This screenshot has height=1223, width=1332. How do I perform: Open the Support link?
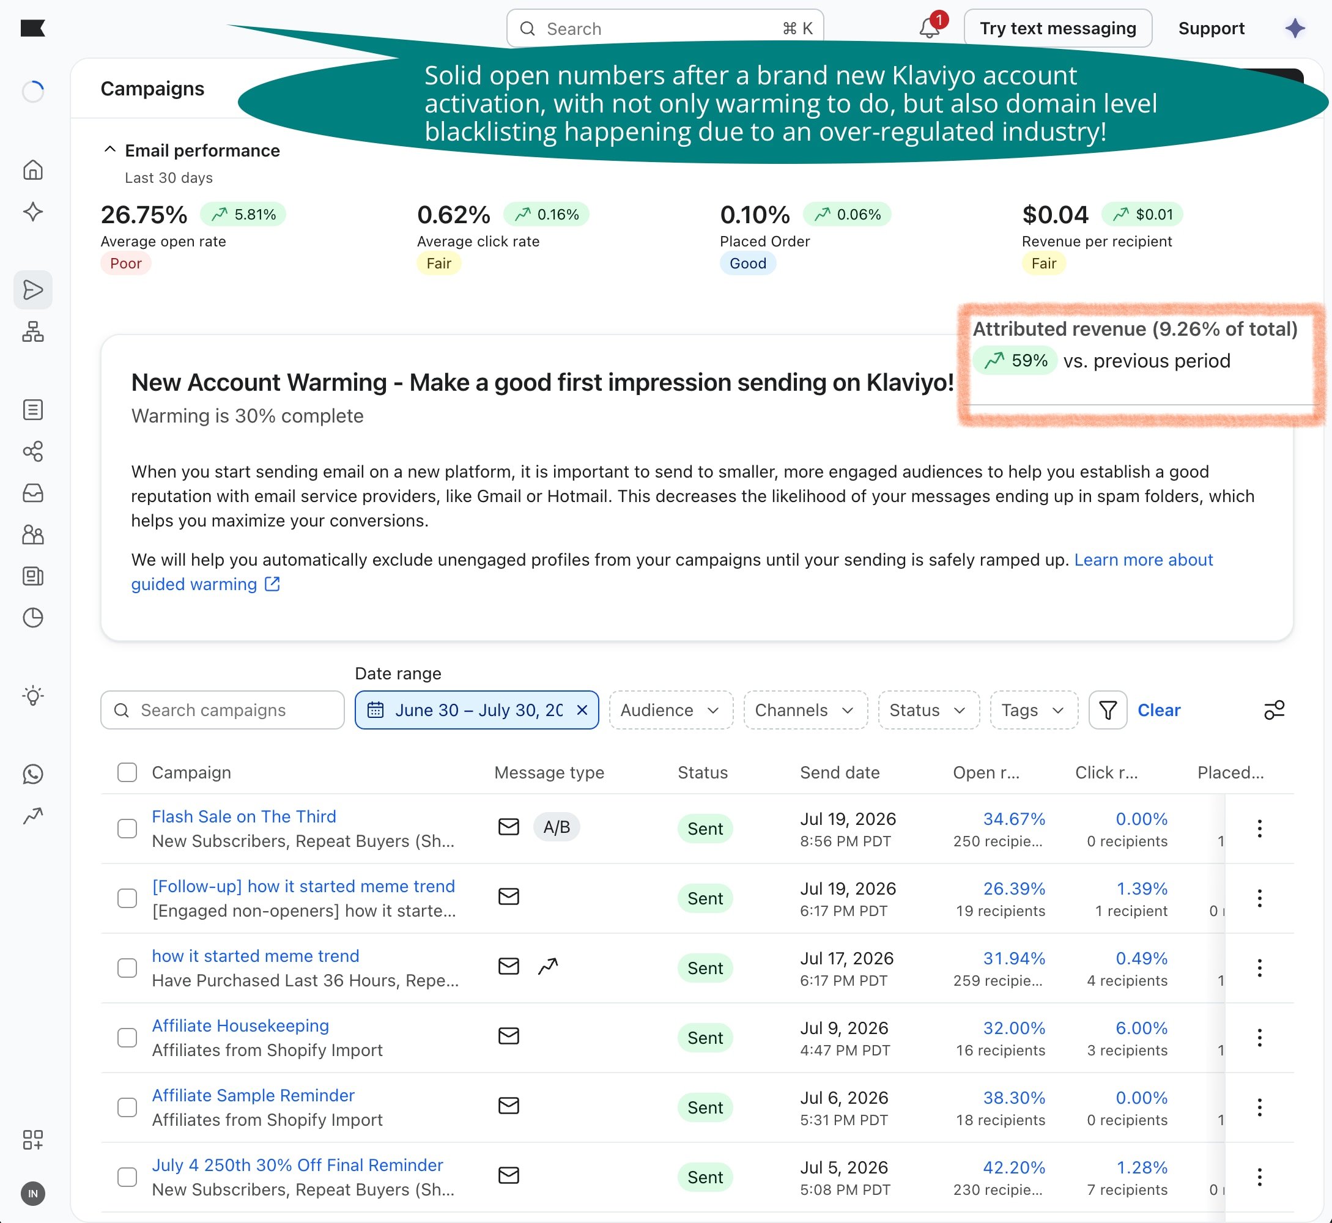click(x=1211, y=28)
